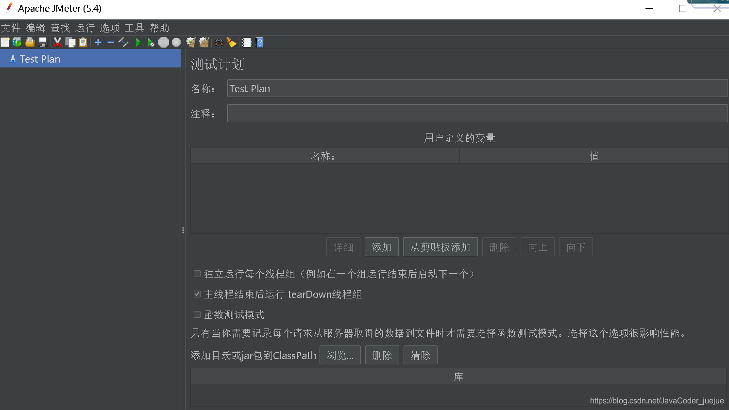
Task: Click the 向上 button
Action: coord(538,247)
